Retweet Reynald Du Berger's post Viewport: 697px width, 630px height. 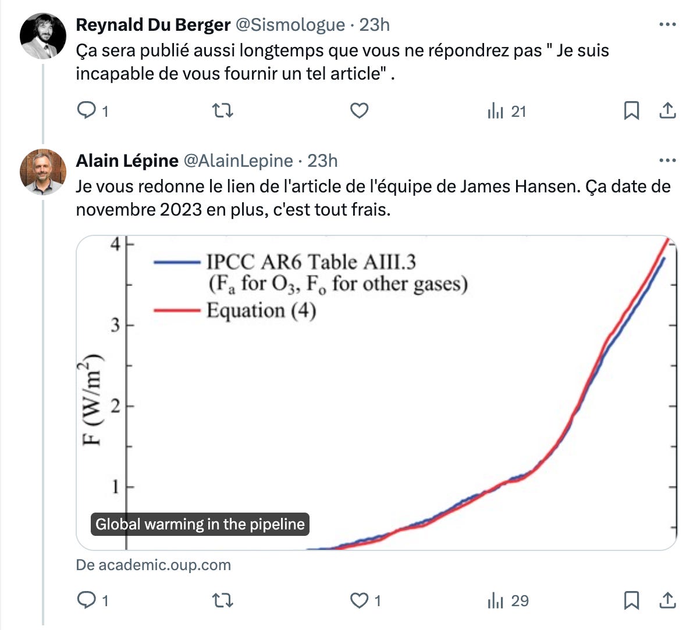tap(222, 110)
